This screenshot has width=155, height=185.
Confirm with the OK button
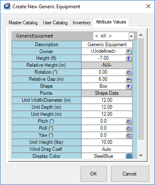coord(94,174)
